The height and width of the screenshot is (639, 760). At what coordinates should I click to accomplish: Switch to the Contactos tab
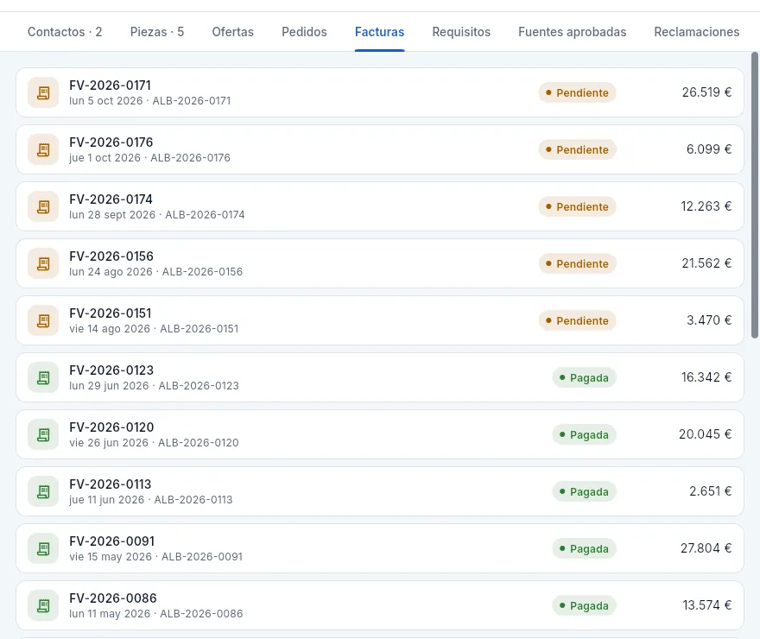[65, 32]
